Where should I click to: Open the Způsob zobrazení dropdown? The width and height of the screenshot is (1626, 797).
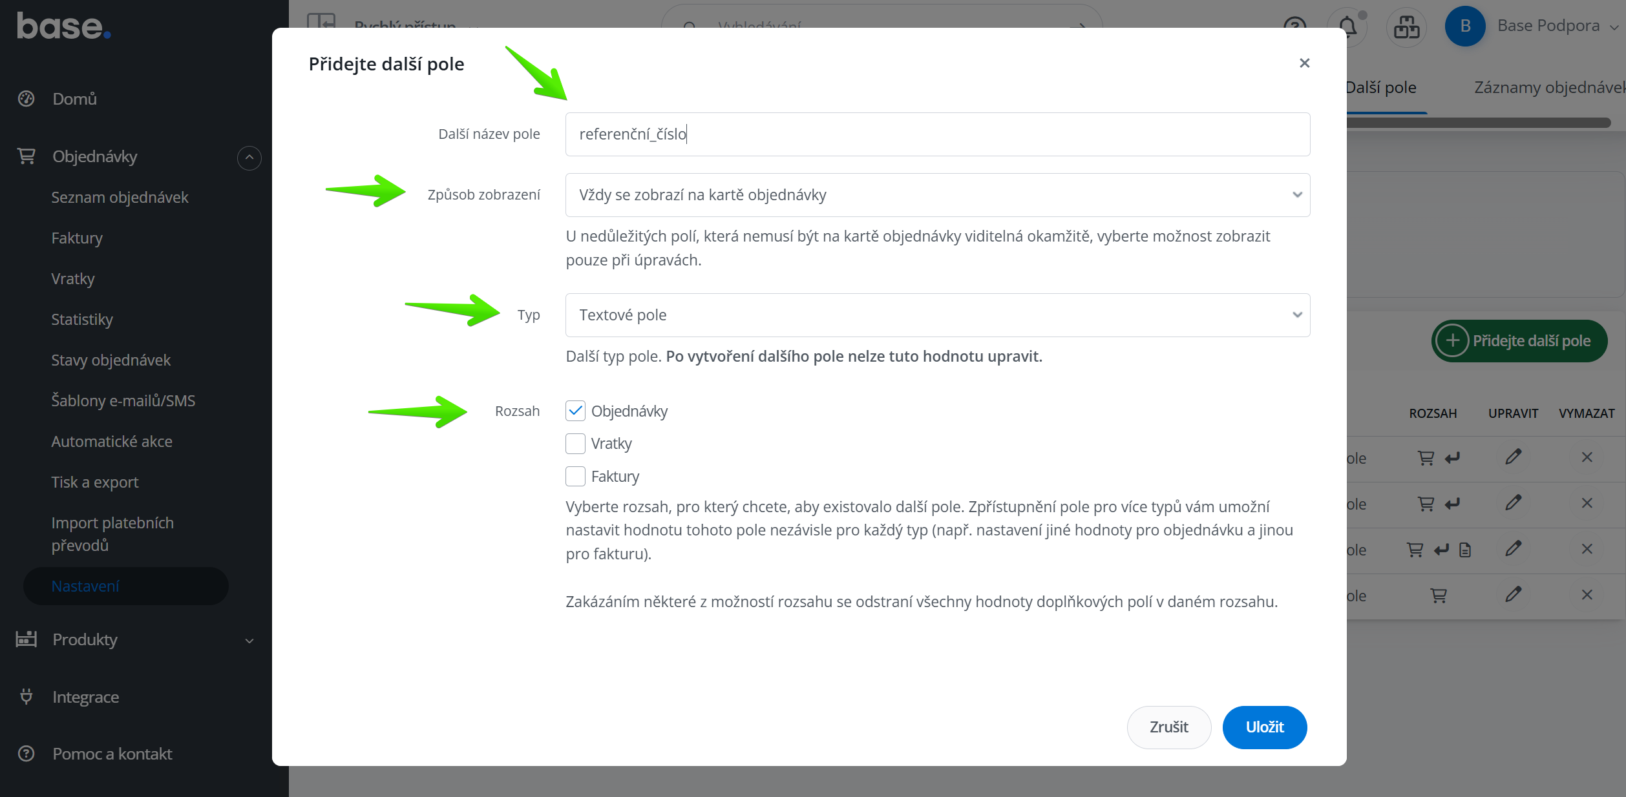pyautogui.click(x=937, y=195)
